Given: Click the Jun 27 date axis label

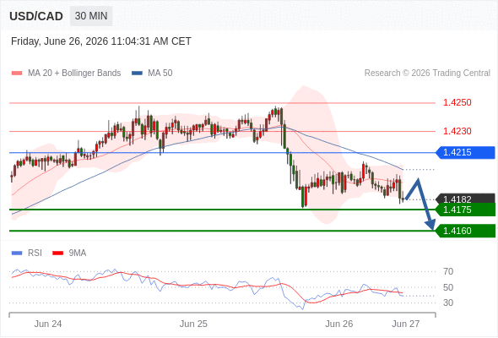Looking at the screenshot, I should 406,324.
